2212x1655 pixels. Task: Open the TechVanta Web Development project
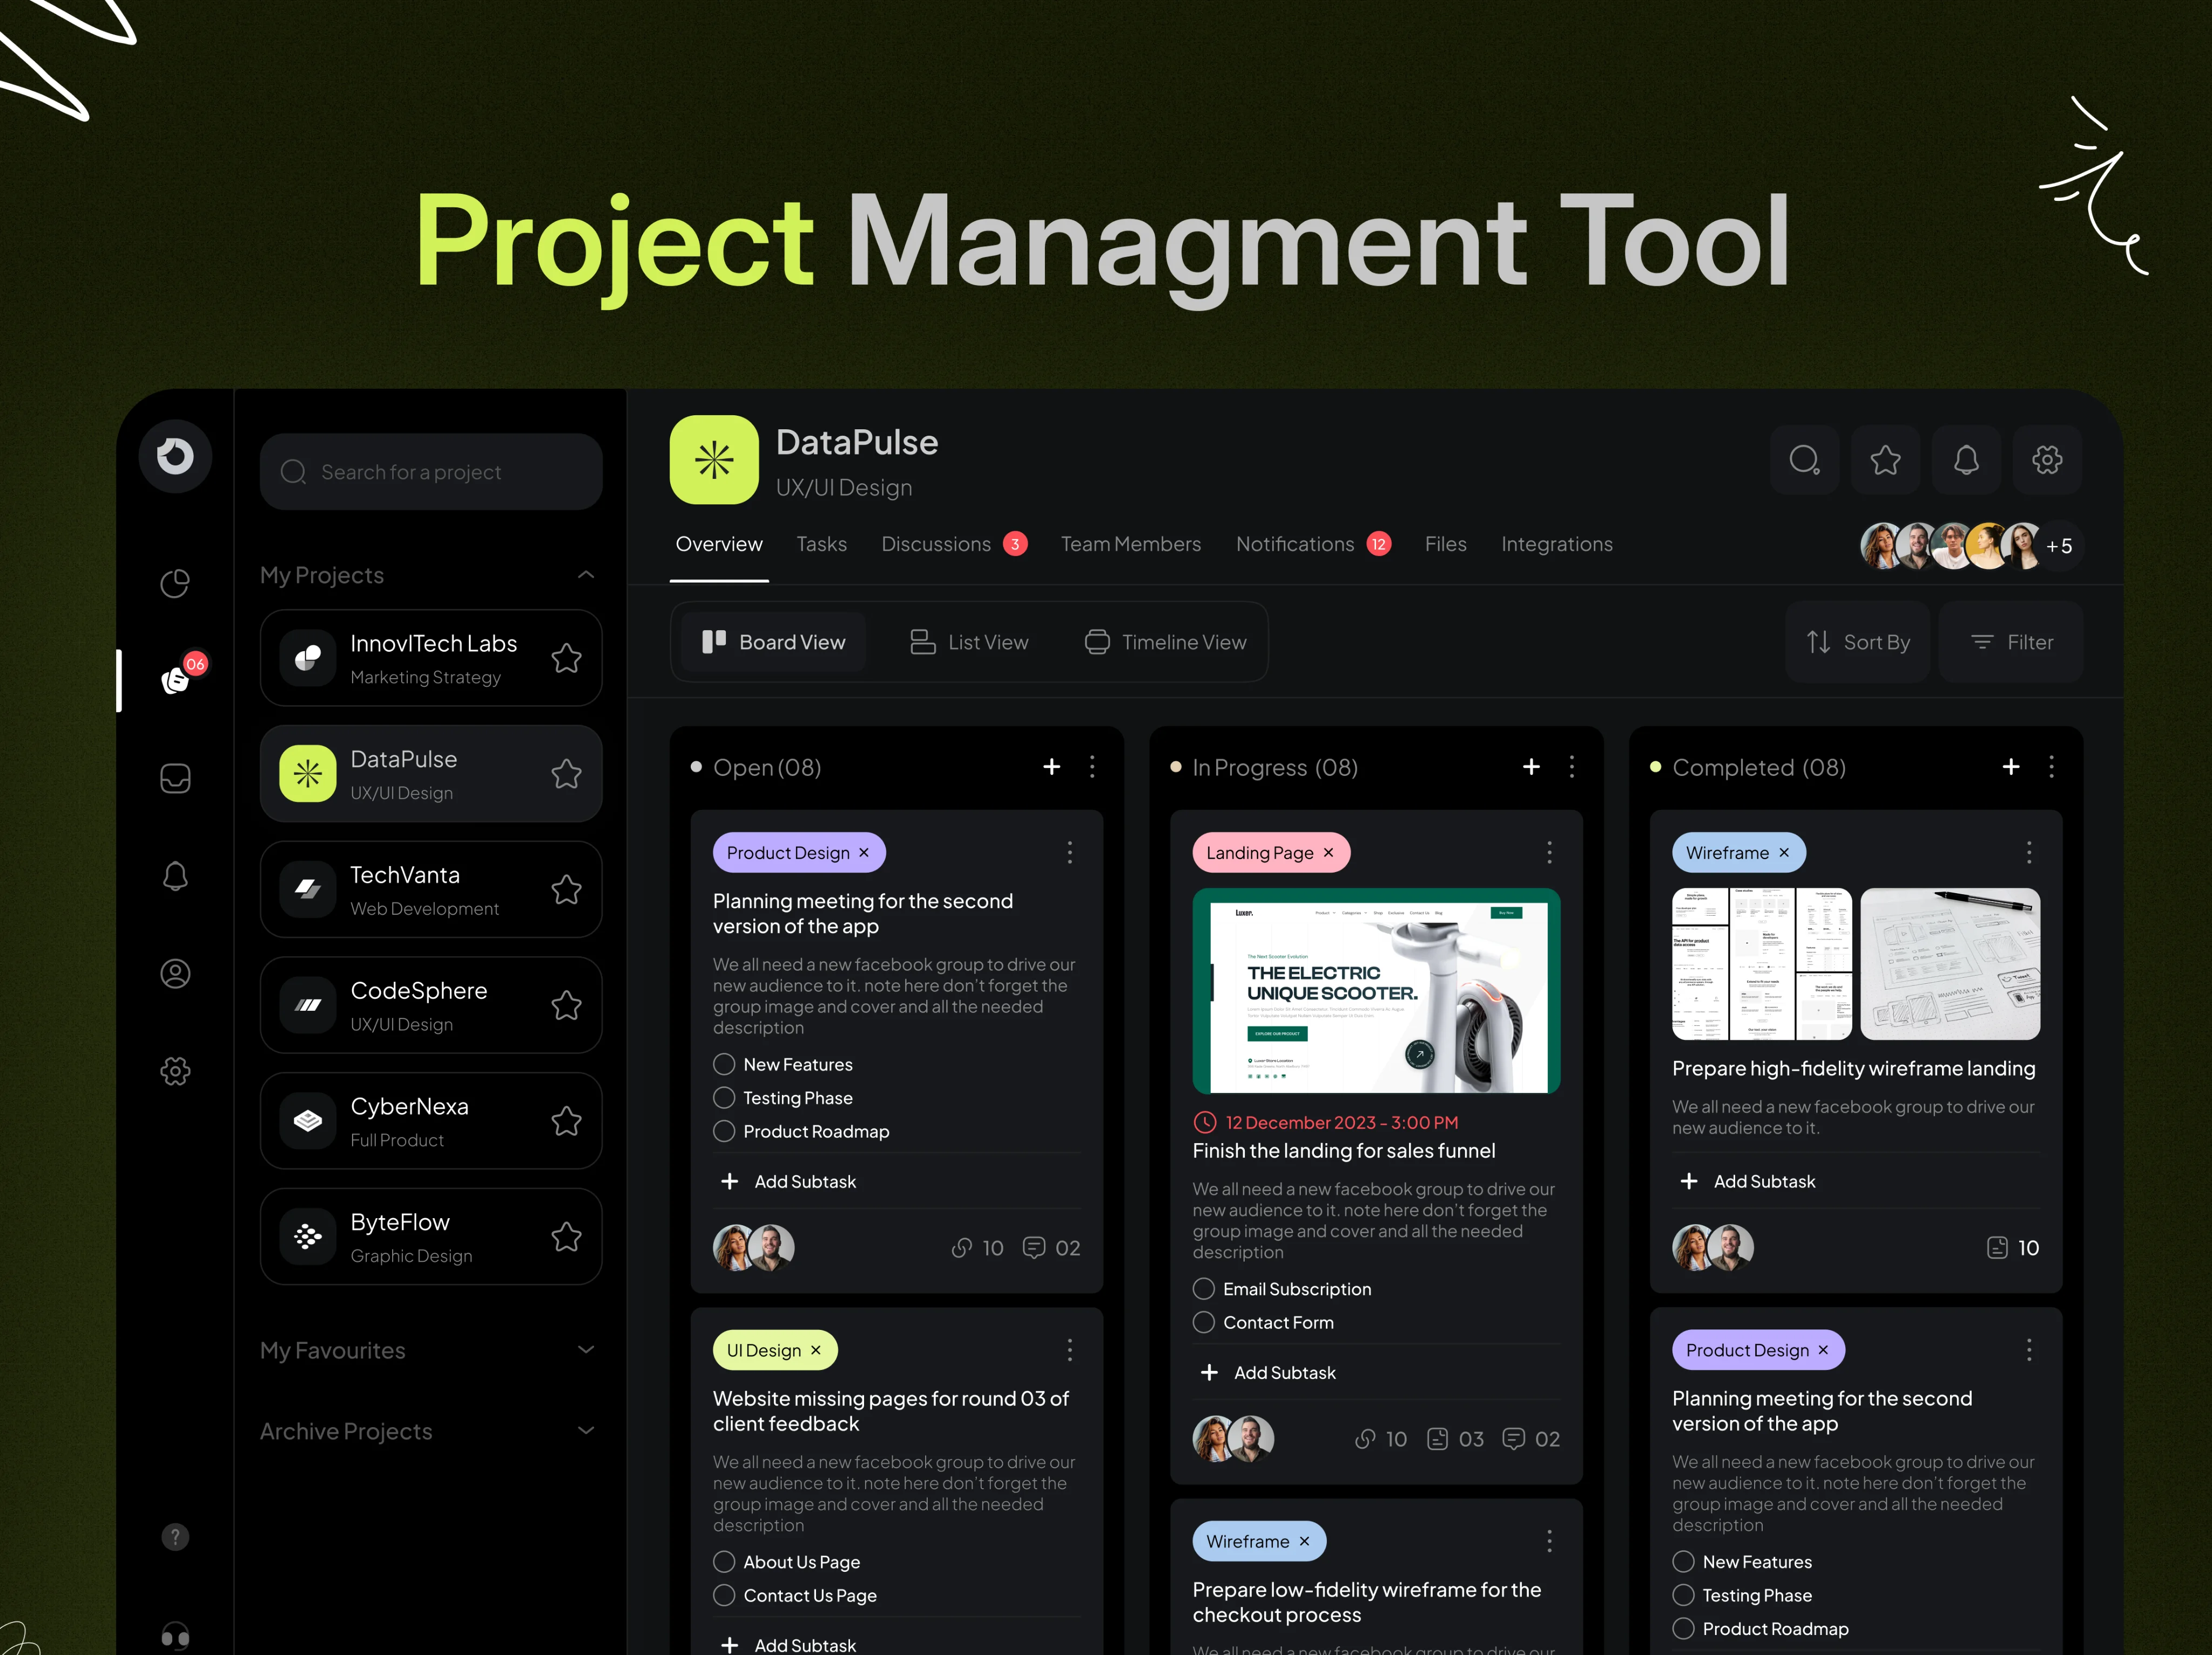tap(431, 889)
